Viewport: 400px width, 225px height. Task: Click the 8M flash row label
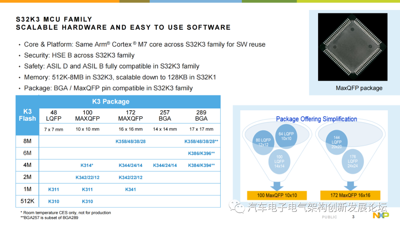pyautogui.click(x=27, y=141)
